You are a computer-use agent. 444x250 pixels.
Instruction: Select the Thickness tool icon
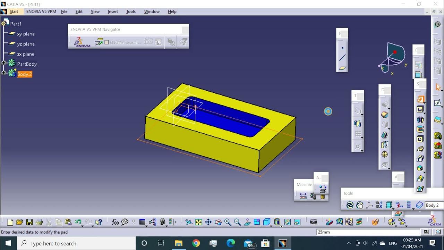click(384, 144)
